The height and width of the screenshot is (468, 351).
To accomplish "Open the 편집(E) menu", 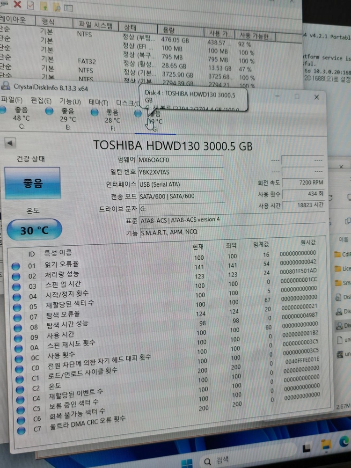I will (x=41, y=101).
